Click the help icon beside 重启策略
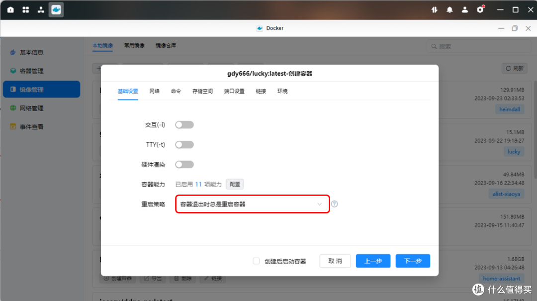 click(x=335, y=204)
